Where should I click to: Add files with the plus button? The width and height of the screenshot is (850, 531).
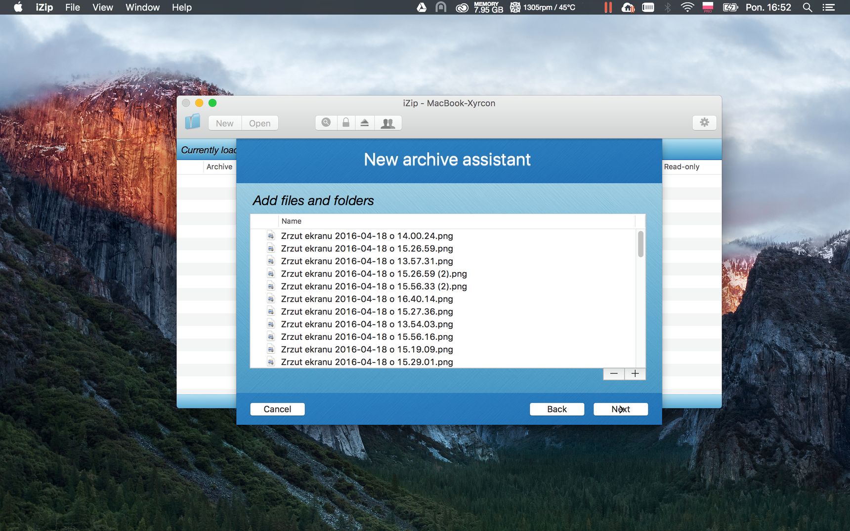[635, 373]
